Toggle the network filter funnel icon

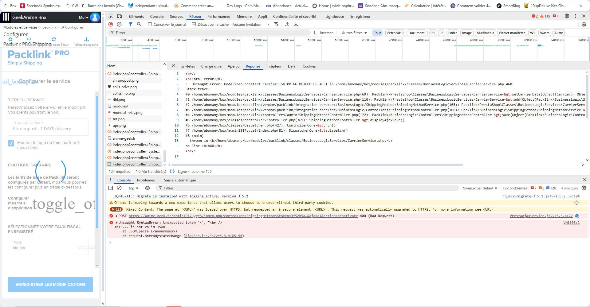click(x=131, y=24)
